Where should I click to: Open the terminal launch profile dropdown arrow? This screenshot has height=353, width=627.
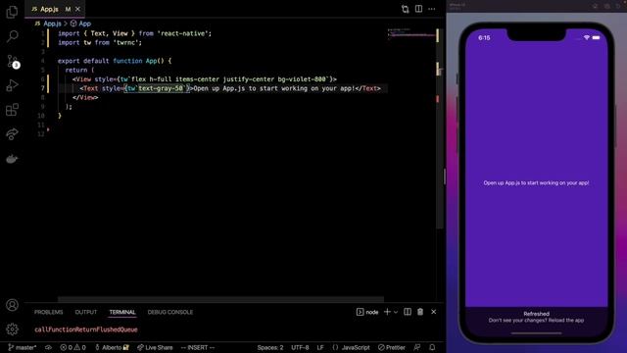[x=396, y=312]
